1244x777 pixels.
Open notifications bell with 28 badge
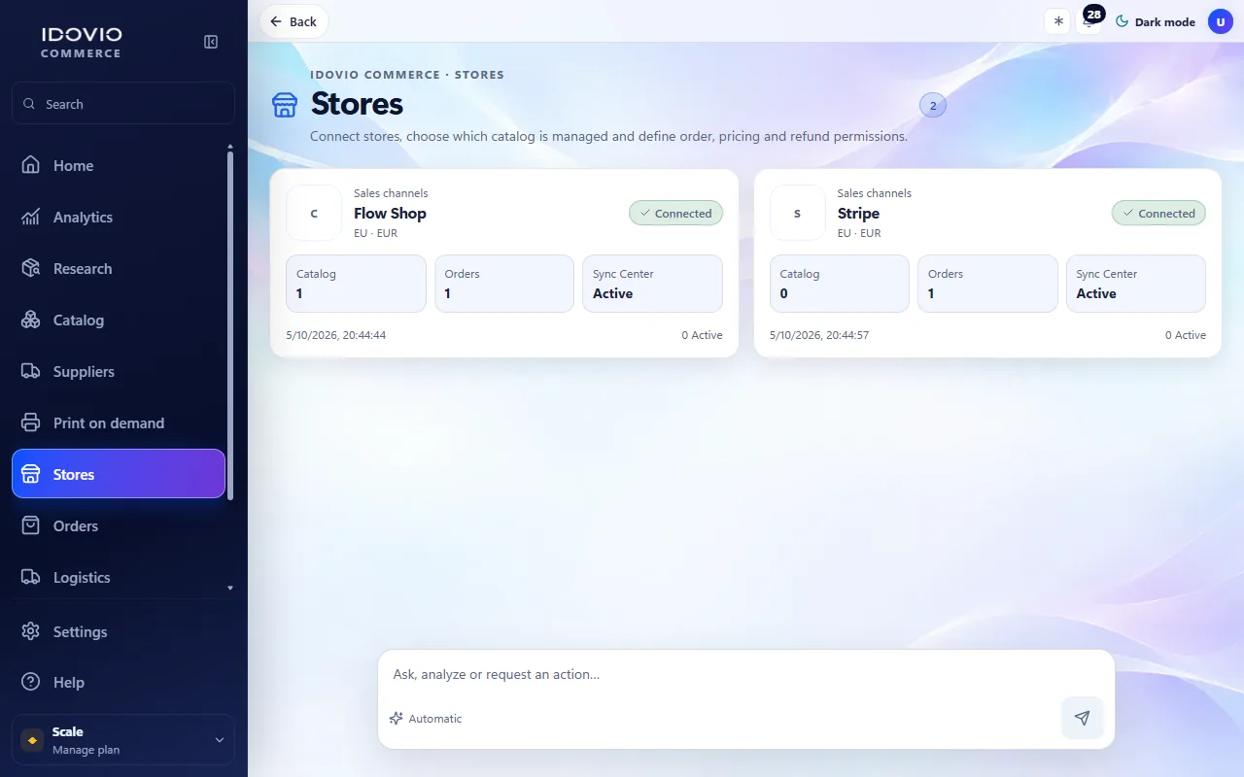coord(1089,21)
